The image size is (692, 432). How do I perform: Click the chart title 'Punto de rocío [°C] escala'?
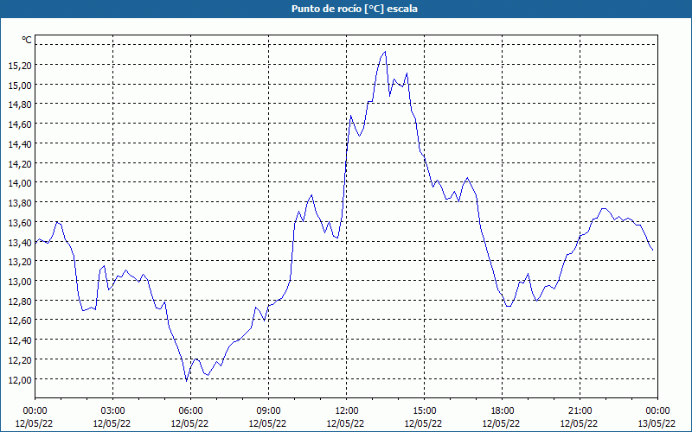pos(355,9)
